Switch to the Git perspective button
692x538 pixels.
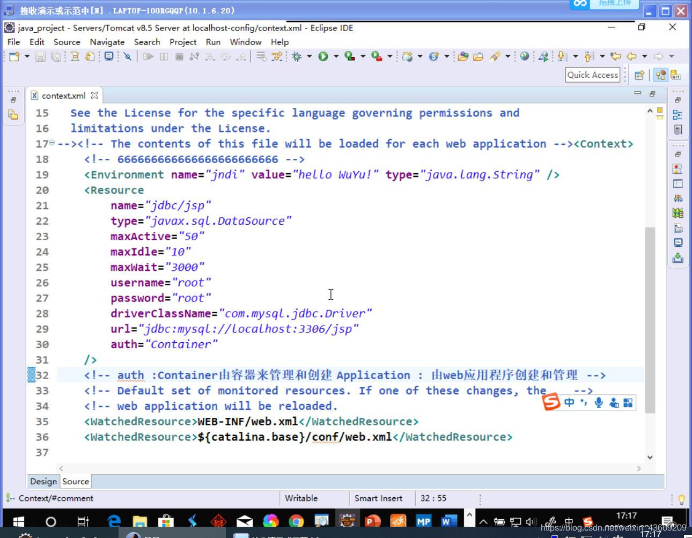click(675, 75)
